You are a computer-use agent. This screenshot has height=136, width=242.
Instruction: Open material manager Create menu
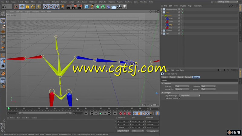13,118
